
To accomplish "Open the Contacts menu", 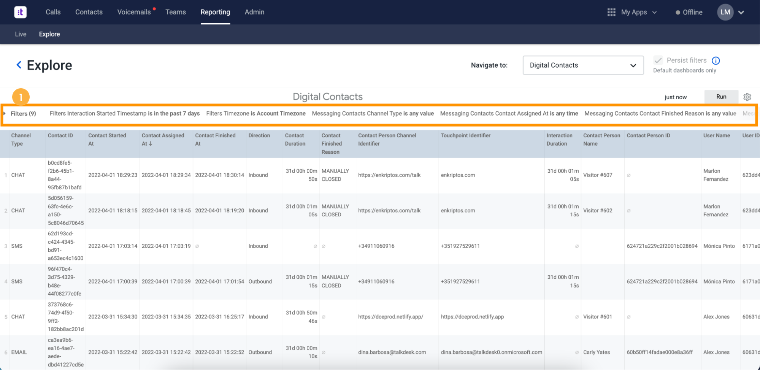I will 89,12.
